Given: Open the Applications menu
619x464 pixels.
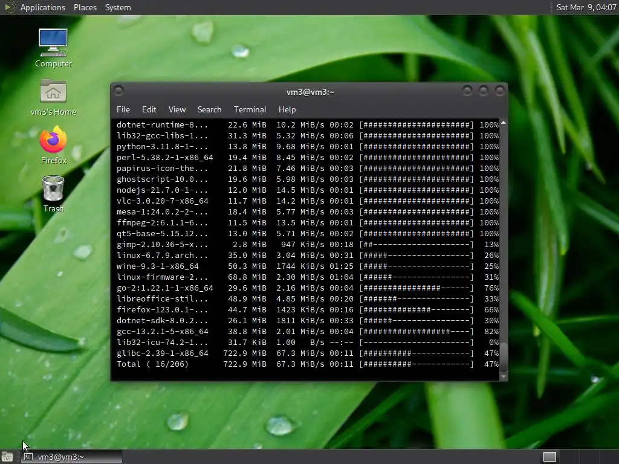Looking at the screenshot, I should pyautogui.click(x=43, y=7).
